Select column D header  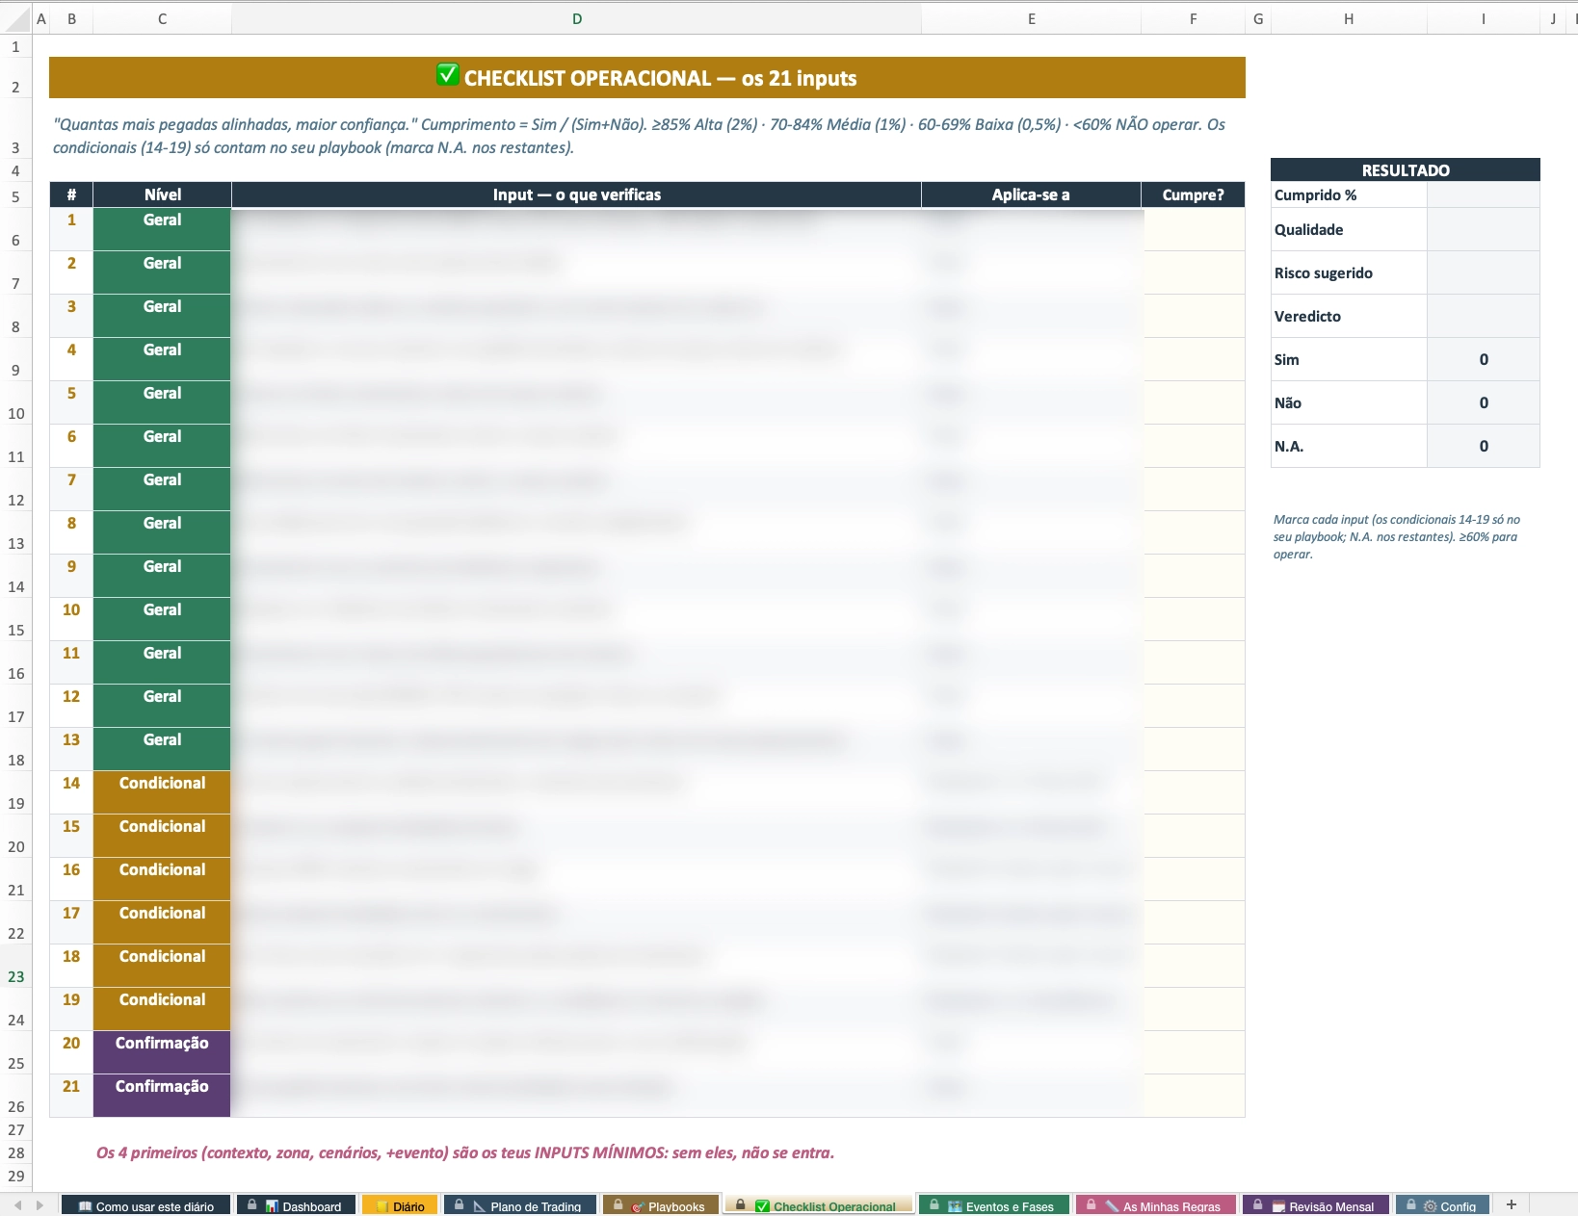pyautogui.click(x=576, y=18)
